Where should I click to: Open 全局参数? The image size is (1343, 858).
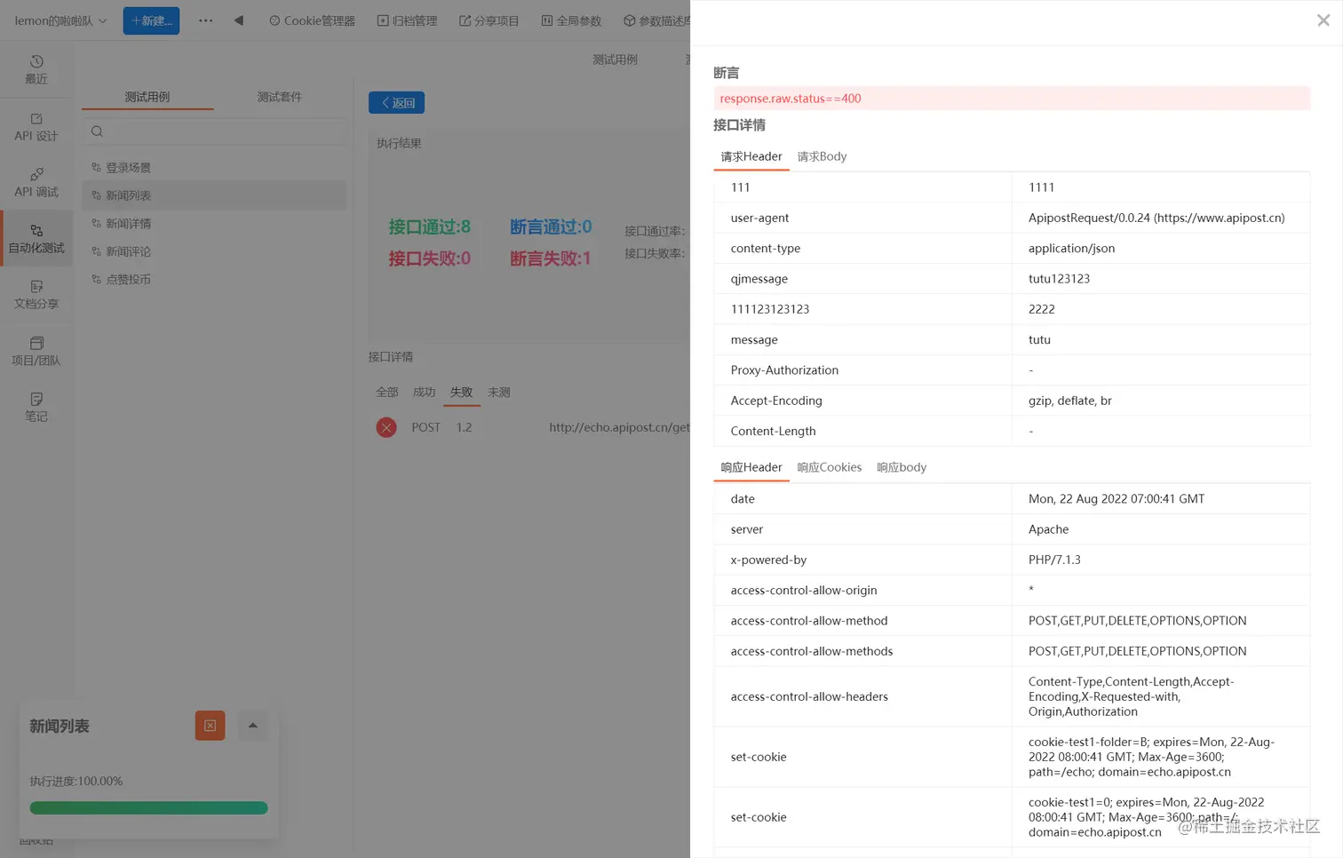pyautogui.click(x=571, y=20)
